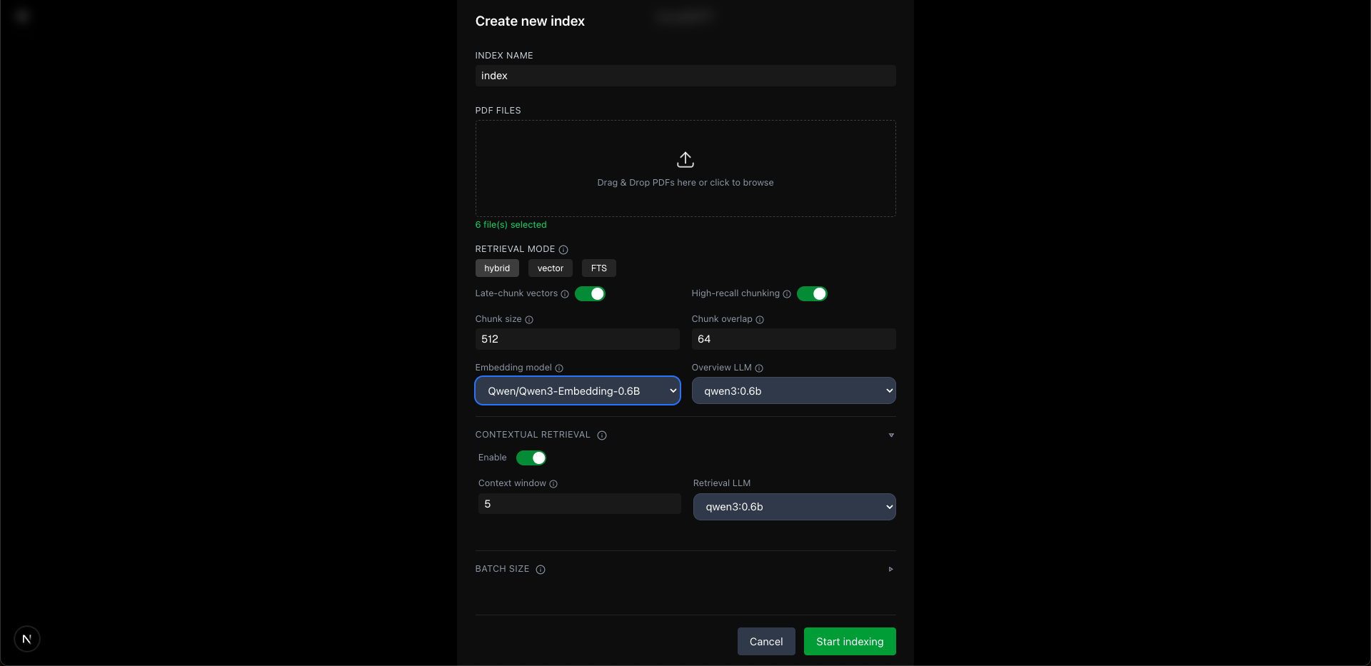1371x666 pixels.
Task: Click info icon beside High-recall chunking
Action: pos(787,294)
